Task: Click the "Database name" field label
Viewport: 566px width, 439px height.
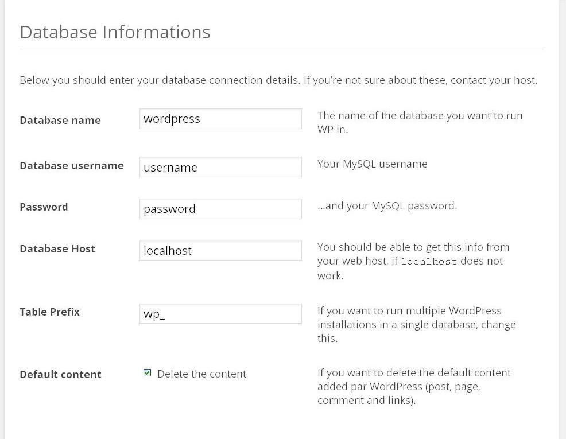Action: pyautogui.click(x=60, y=120)
